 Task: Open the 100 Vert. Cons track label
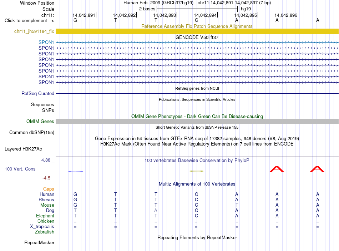20,169
